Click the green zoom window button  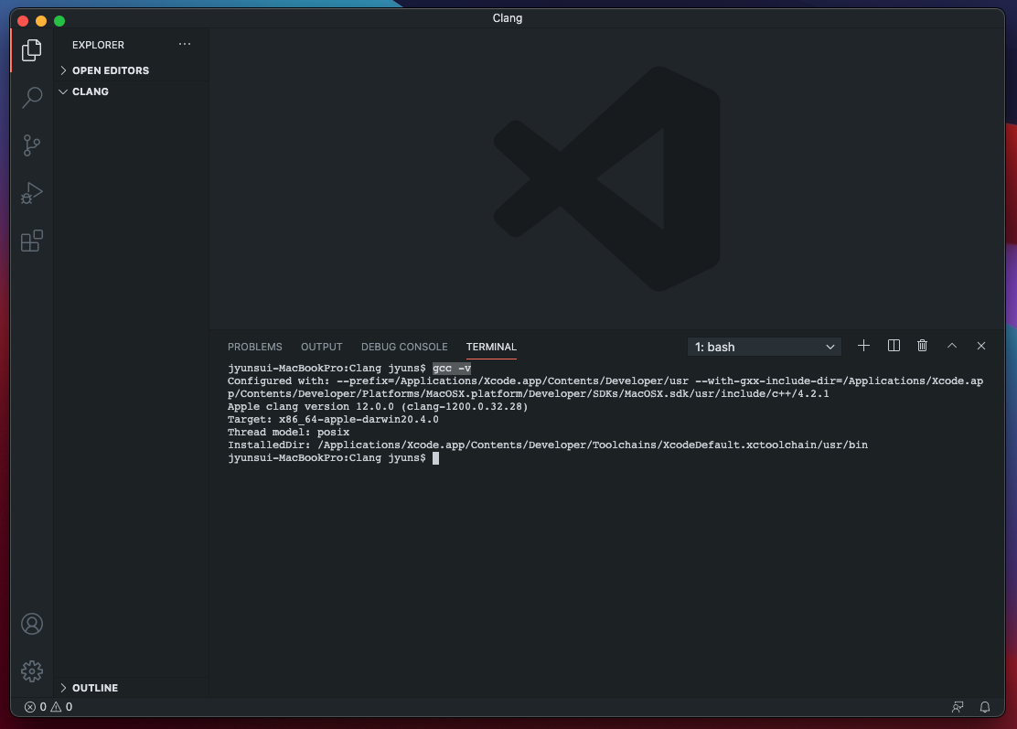pyautogui.click(x=59, y=21)
